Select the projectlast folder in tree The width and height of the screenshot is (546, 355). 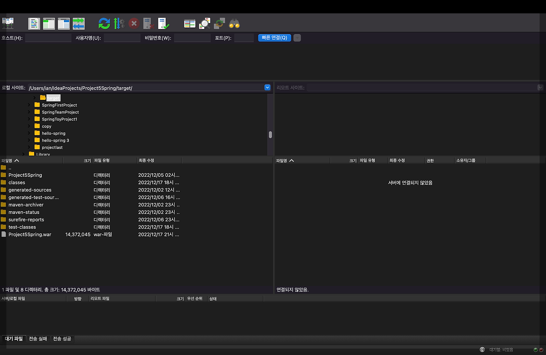coord(52,147)
